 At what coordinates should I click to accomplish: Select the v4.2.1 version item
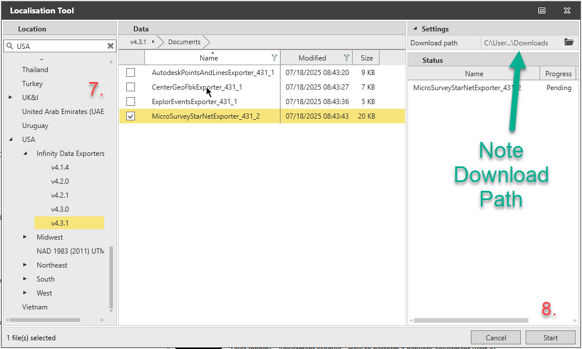click(60, 195)
